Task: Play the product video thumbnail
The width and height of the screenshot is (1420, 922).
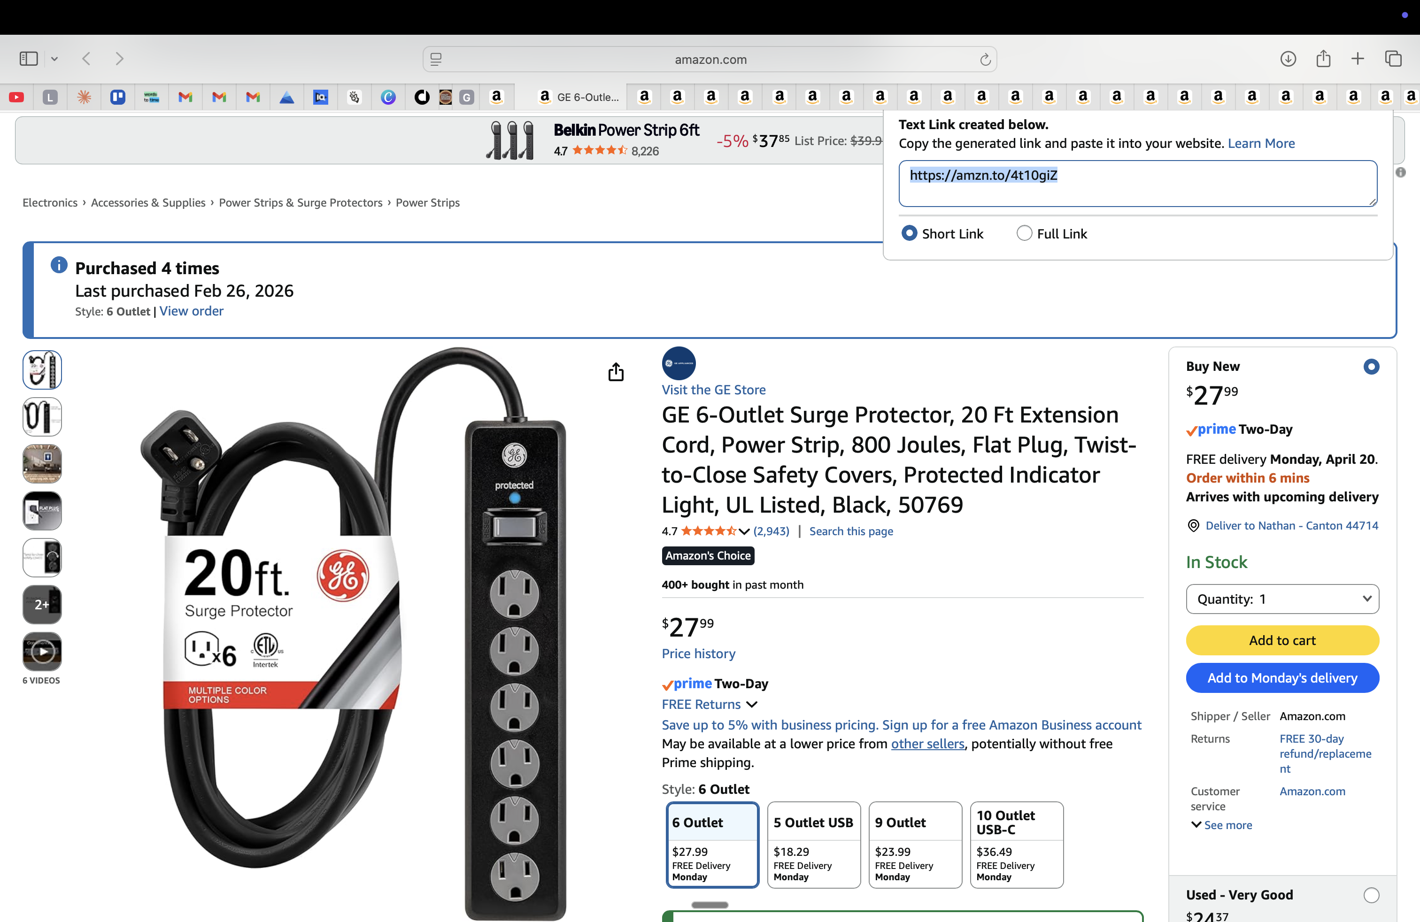Action: click(42, 651)
